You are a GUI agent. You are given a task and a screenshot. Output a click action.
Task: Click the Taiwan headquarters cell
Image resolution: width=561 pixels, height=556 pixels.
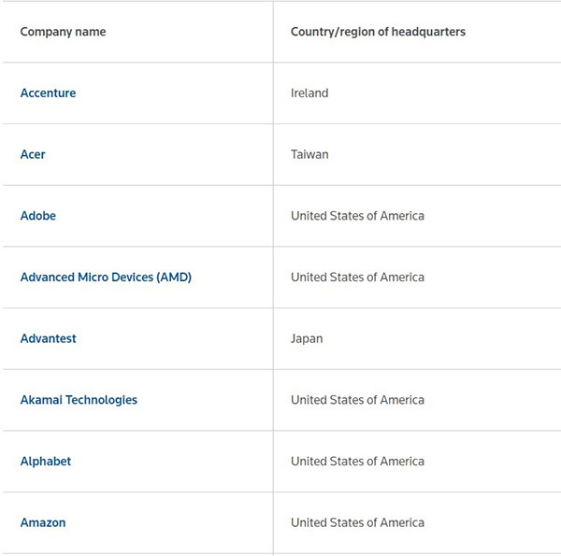point(309,154)
